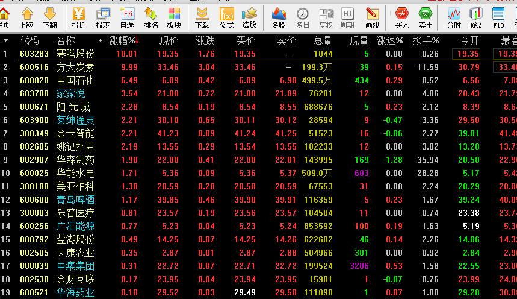Open the 分时 intraday chart icon
Image resolution: width=517 pixels, height=299 pixels.
tap(454, 17)
